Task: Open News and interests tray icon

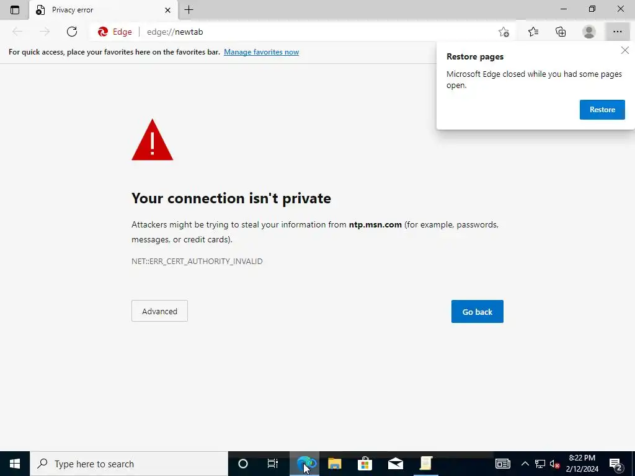Action: tap(502, 464)
